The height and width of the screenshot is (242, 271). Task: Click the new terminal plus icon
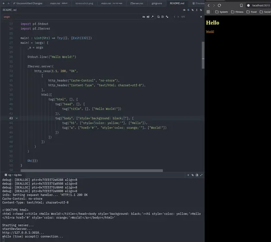[188, 175]
